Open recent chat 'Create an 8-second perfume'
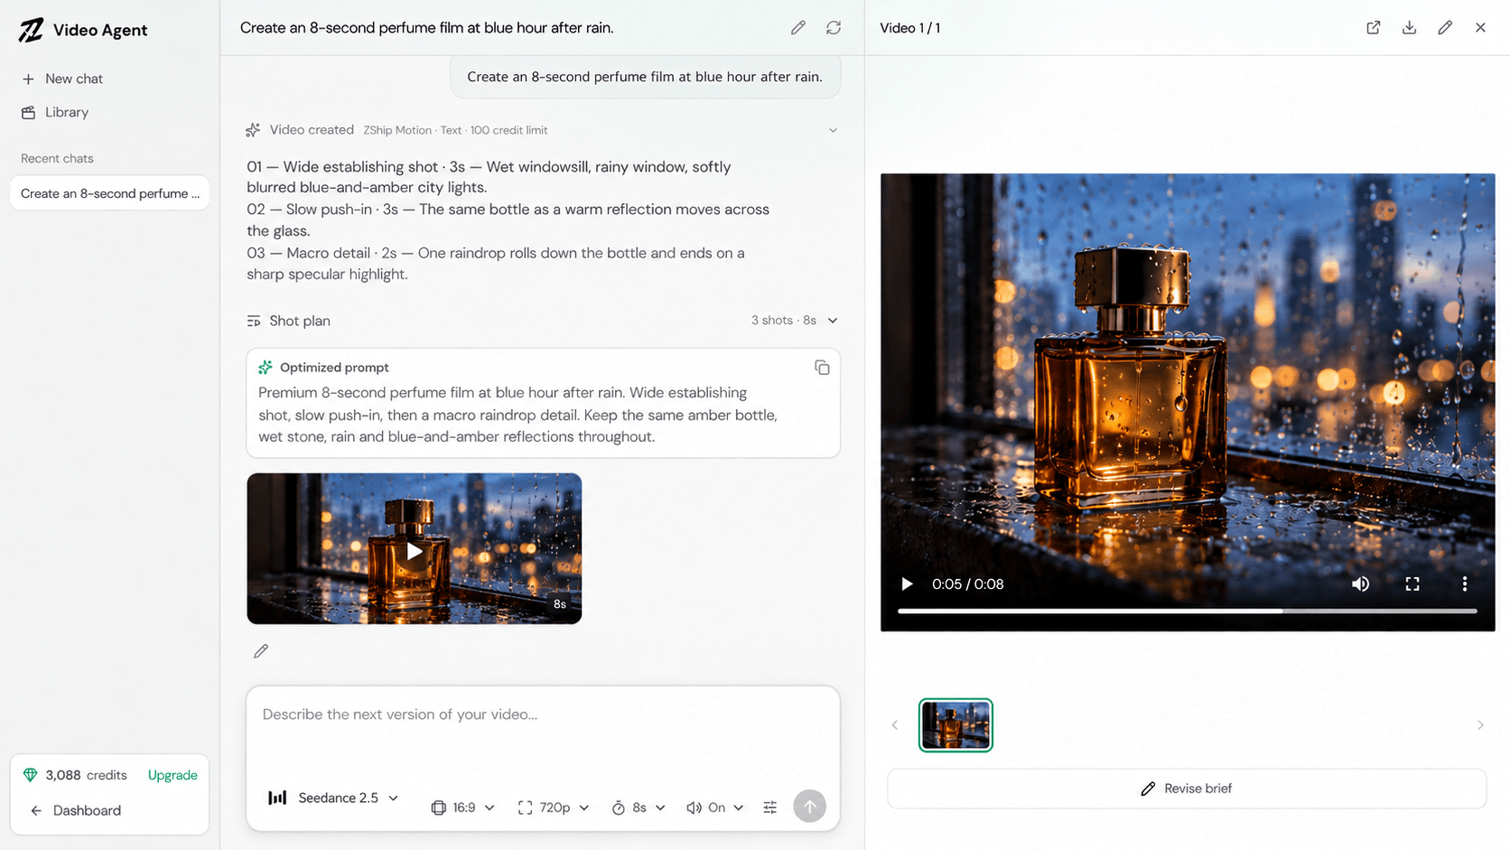1510x850 pixels. (x=109, y=193)
